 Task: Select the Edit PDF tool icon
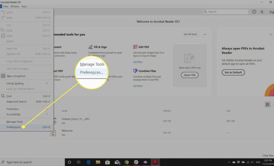pos(135,47)
